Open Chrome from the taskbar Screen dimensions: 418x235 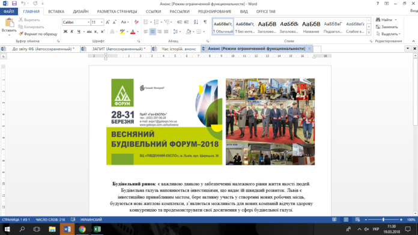click(82, 229)
